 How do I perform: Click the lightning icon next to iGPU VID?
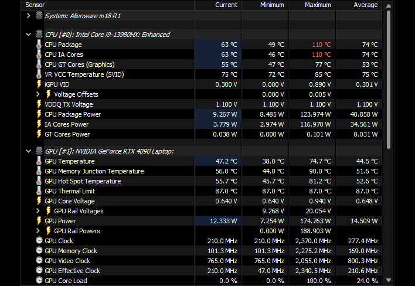[x=39, y=84]
